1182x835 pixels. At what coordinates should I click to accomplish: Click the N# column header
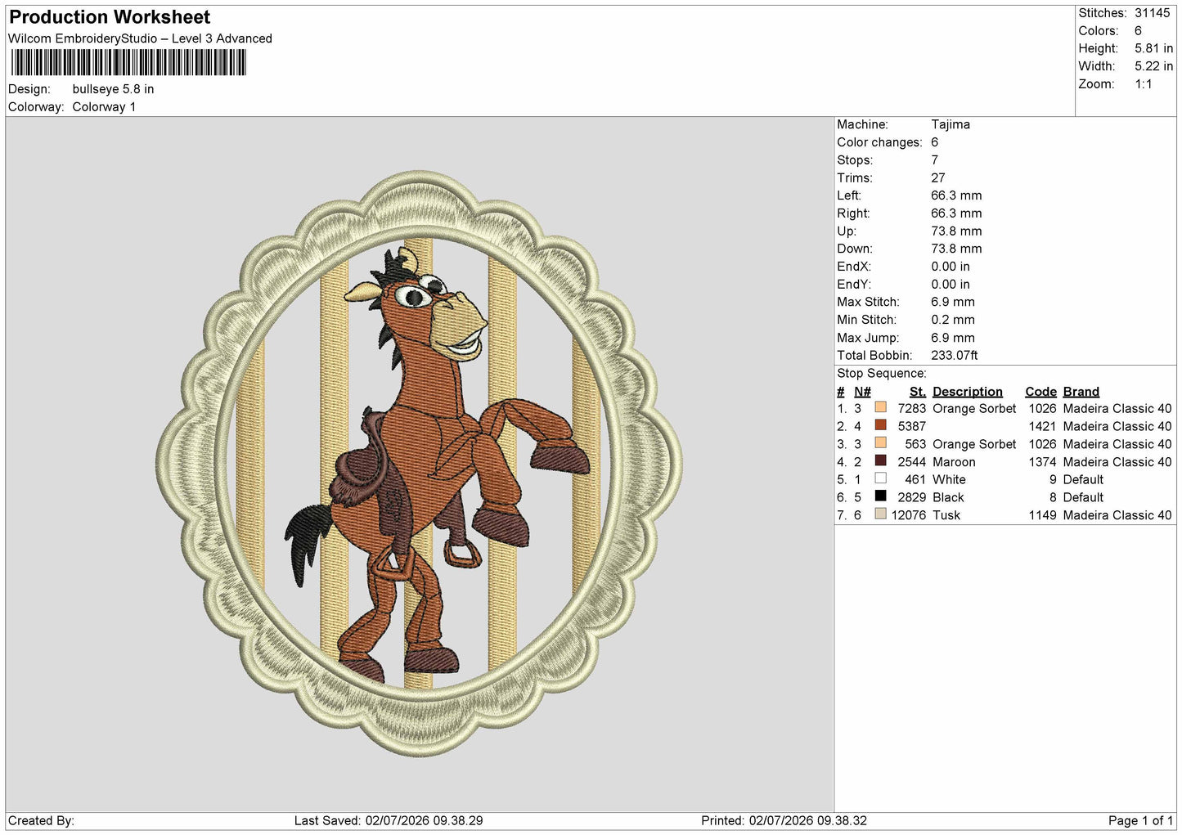pos(862,392)
